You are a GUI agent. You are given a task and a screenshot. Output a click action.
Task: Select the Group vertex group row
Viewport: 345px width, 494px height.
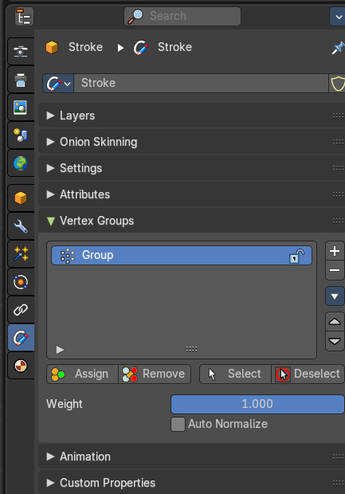pos(182,255)
